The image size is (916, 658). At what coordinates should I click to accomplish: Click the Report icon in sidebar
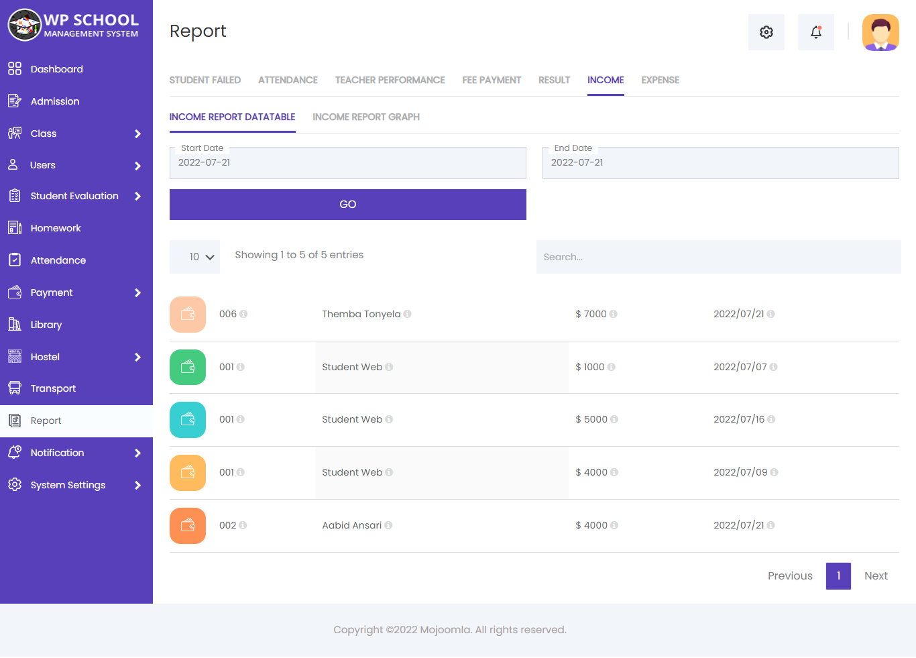coord(15,421)
